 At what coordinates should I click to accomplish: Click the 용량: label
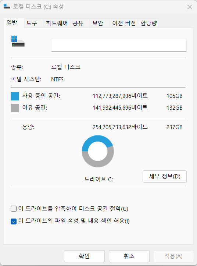28,127
